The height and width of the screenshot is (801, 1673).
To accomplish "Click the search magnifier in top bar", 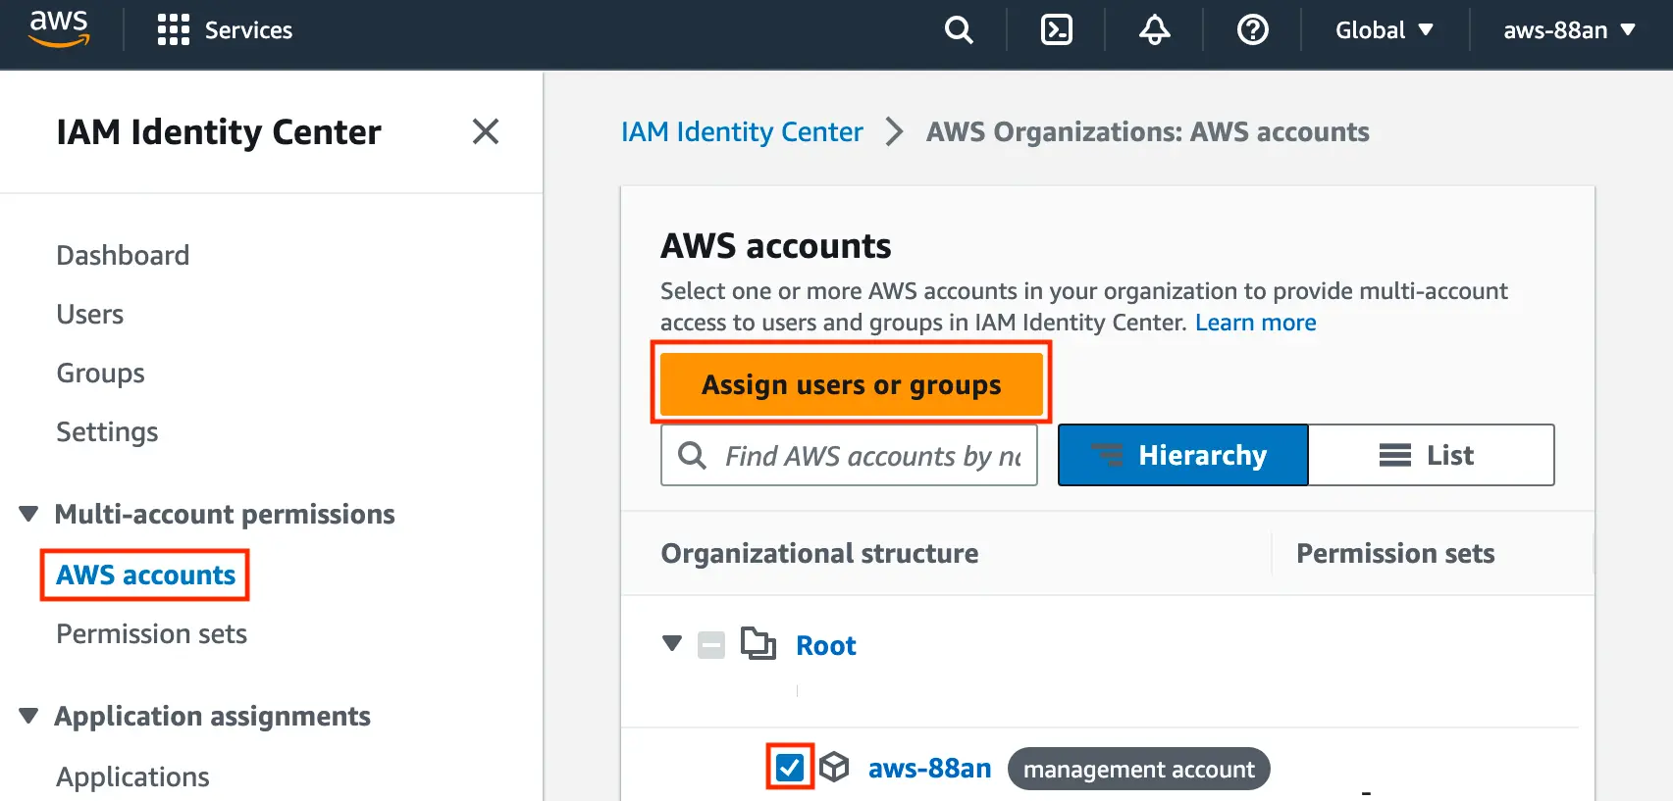I will coord(959,30).
